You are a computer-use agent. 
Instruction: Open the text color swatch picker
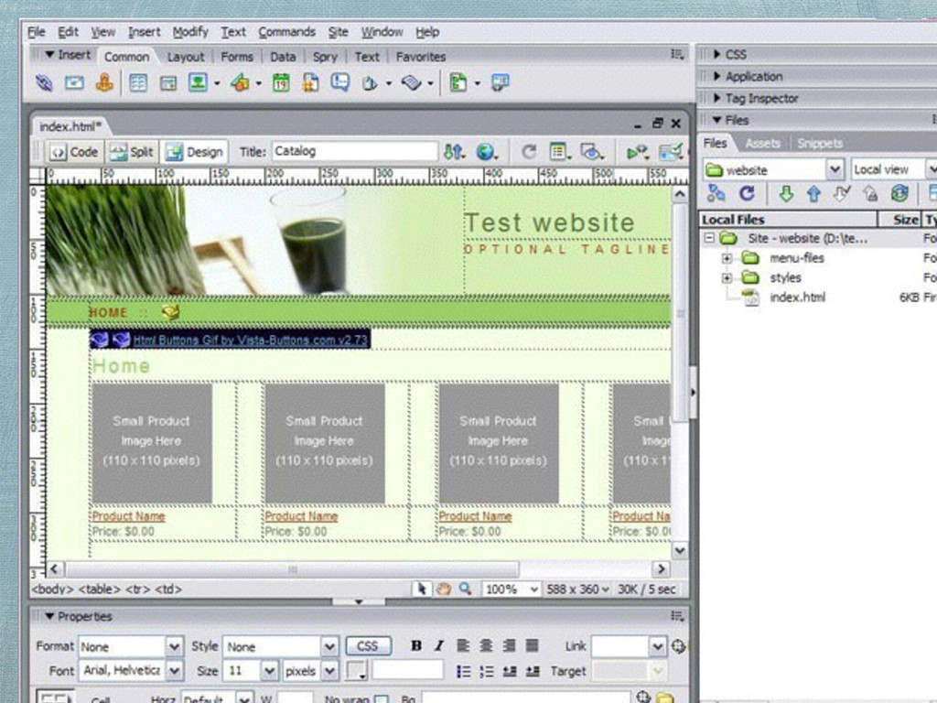pos(357,671)
